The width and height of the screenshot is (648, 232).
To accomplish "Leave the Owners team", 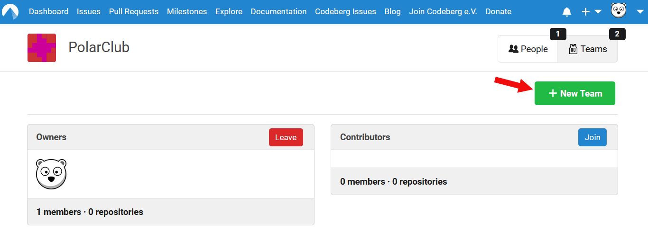I will [286, 137].
